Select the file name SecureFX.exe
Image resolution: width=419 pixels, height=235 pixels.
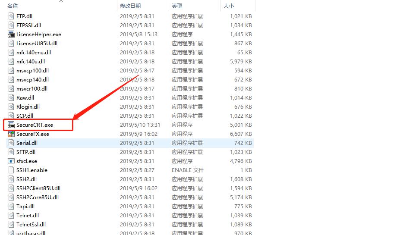pyautogui.click(x=33, y=134)
